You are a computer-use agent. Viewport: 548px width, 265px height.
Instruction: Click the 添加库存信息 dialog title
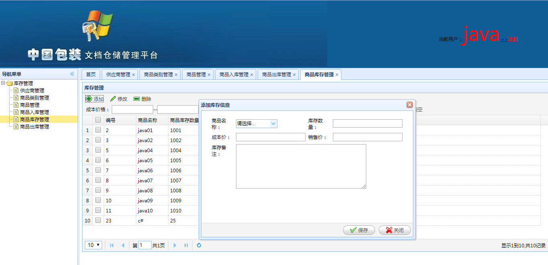[x=216, y=105]
